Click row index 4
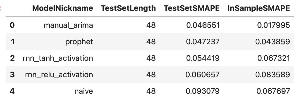The width and height of the screenshot is (297, 103). (x=12, y=91)
